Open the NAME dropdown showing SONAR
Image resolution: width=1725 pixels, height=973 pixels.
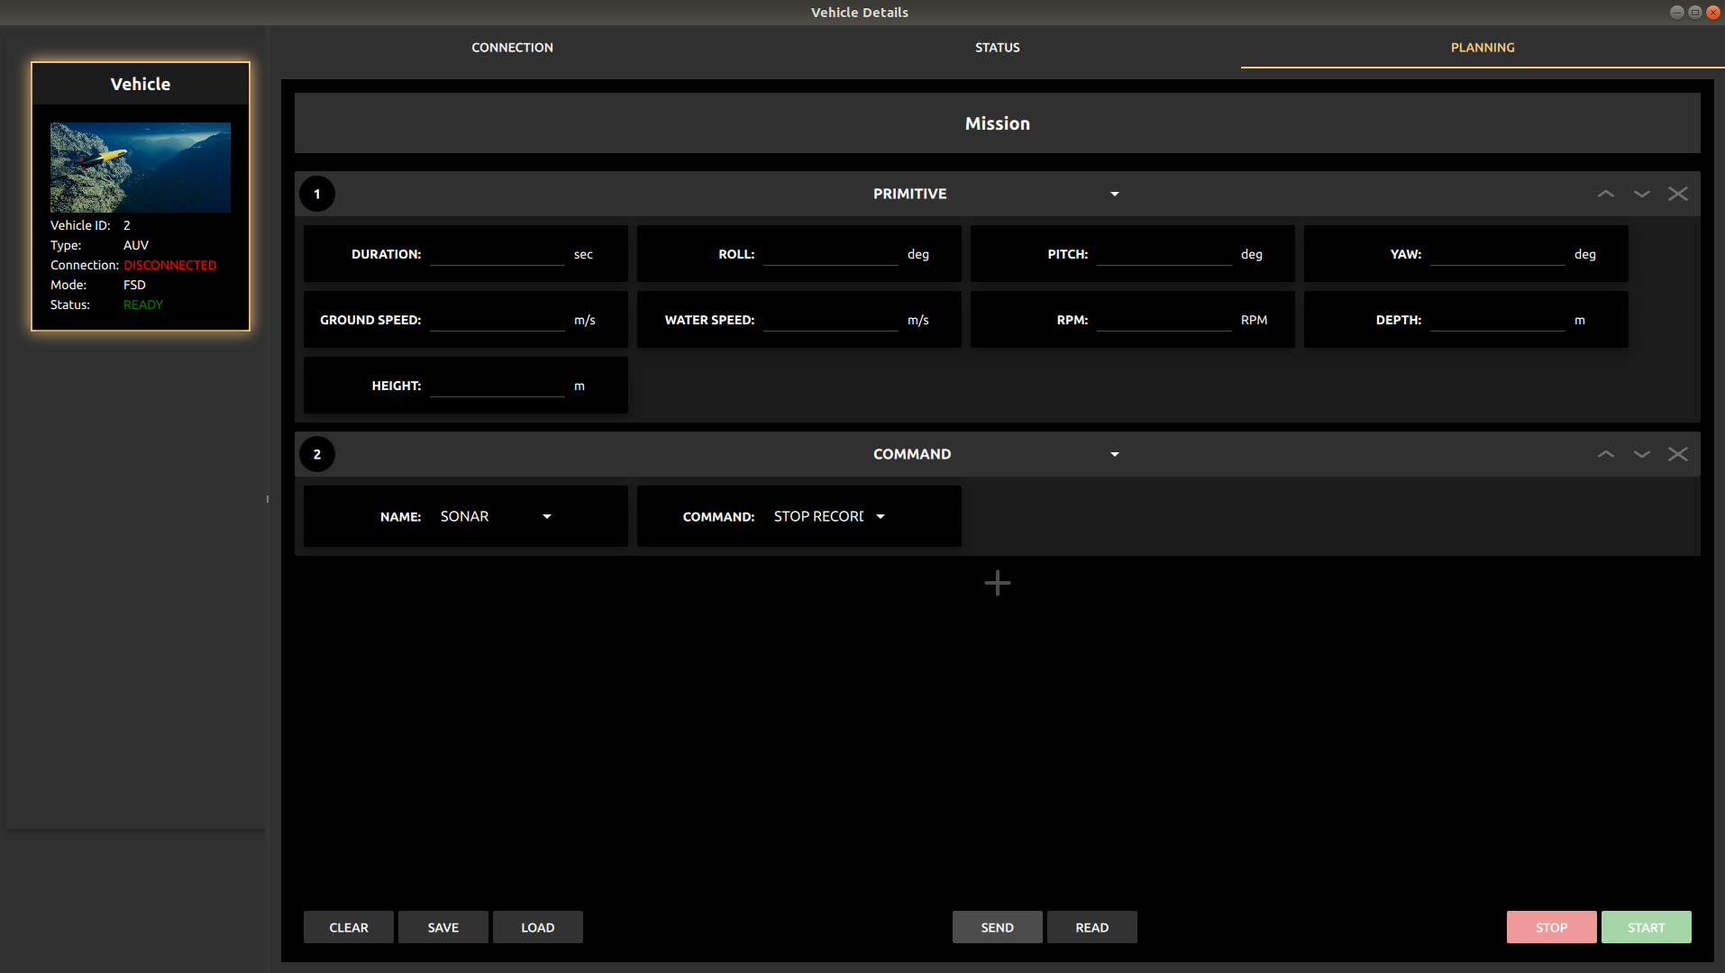(496, 516)
